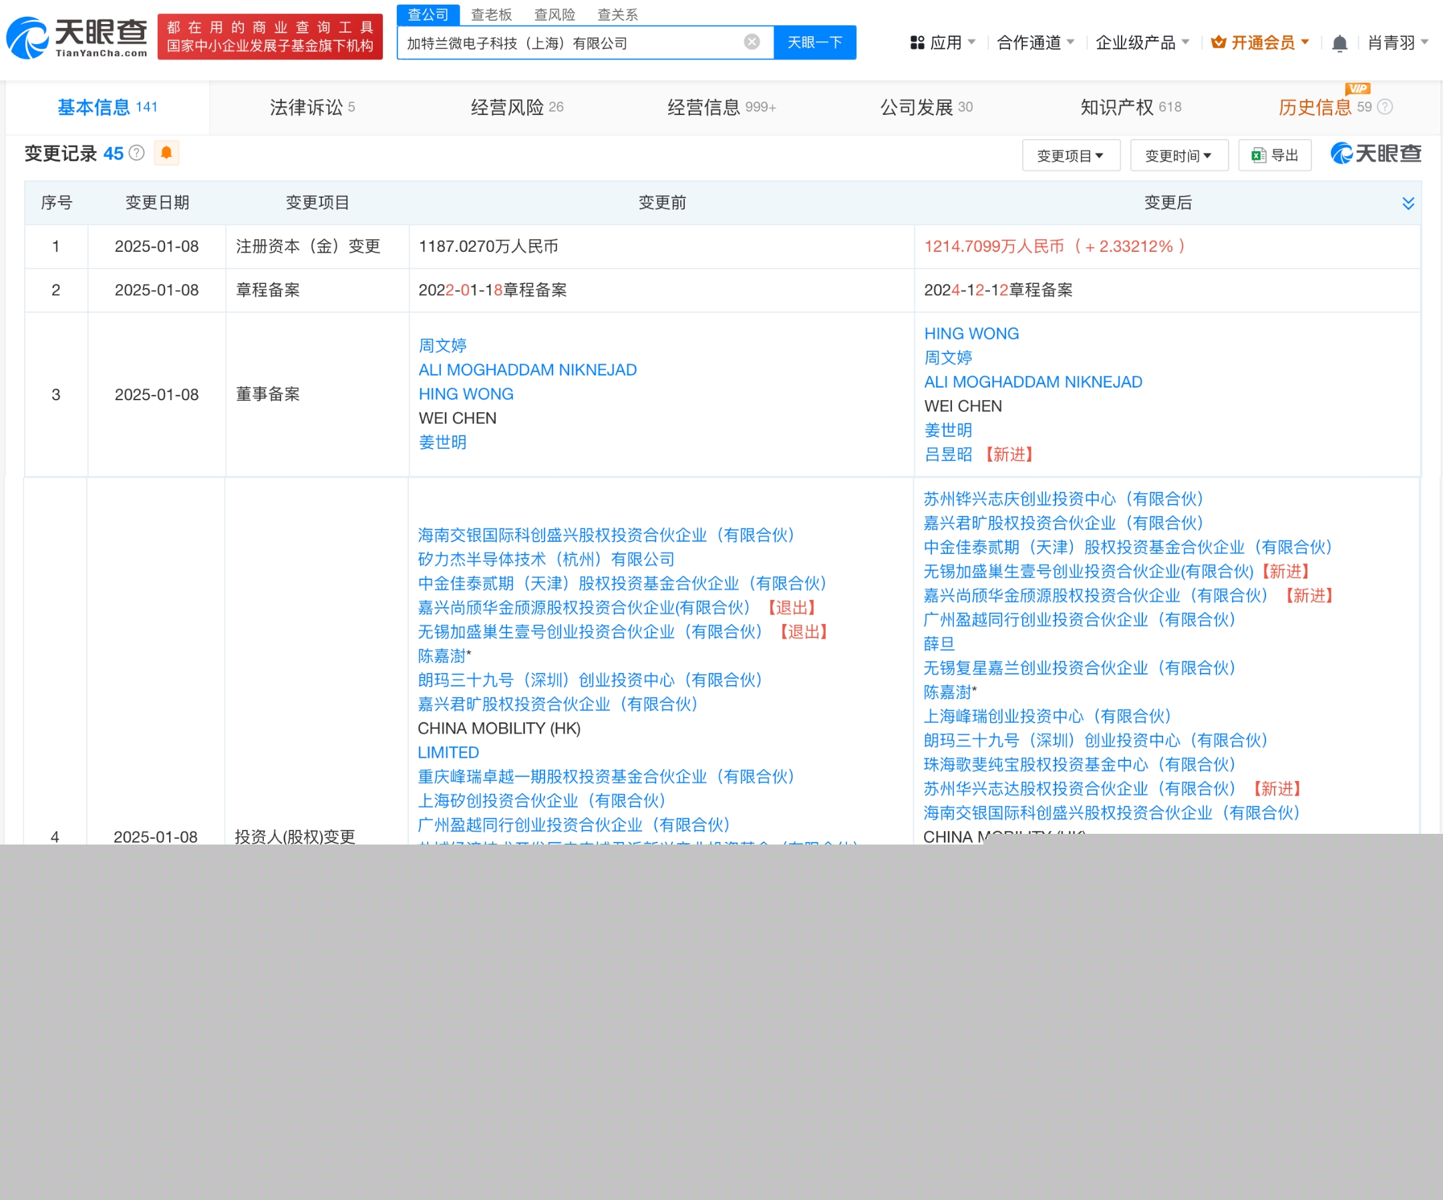This screenshot has width=1443, height=1200.
Task: Open the 开通会员 membership dropdown
Action: coord(1260,43)
